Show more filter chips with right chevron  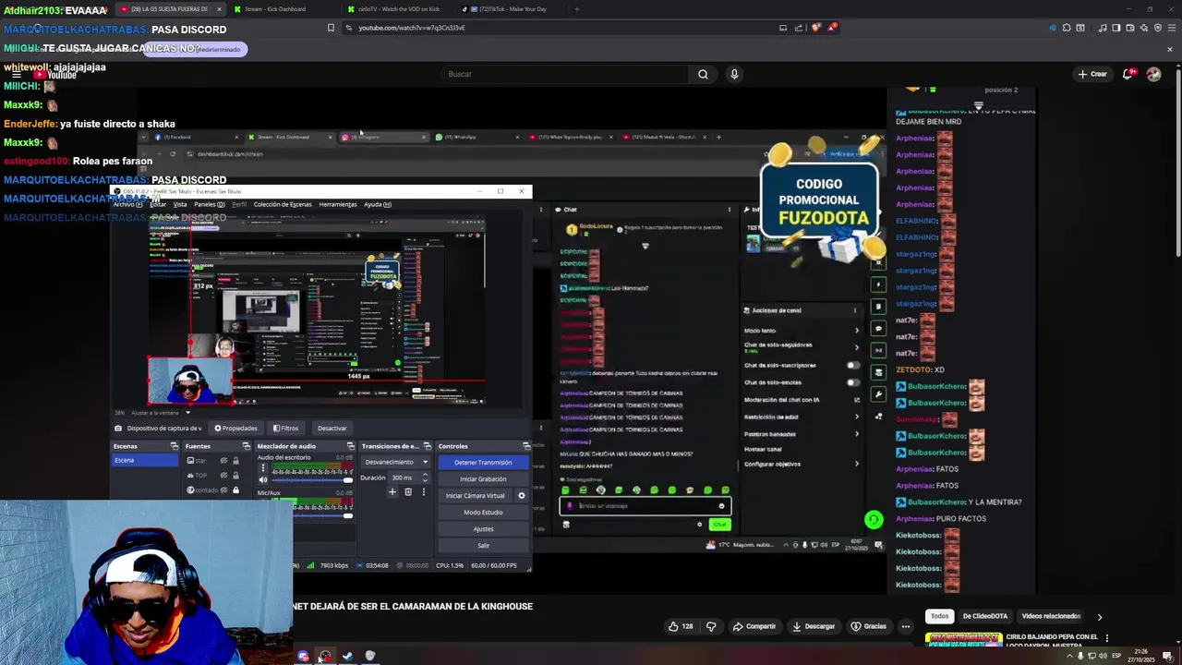click(1099, 616)
